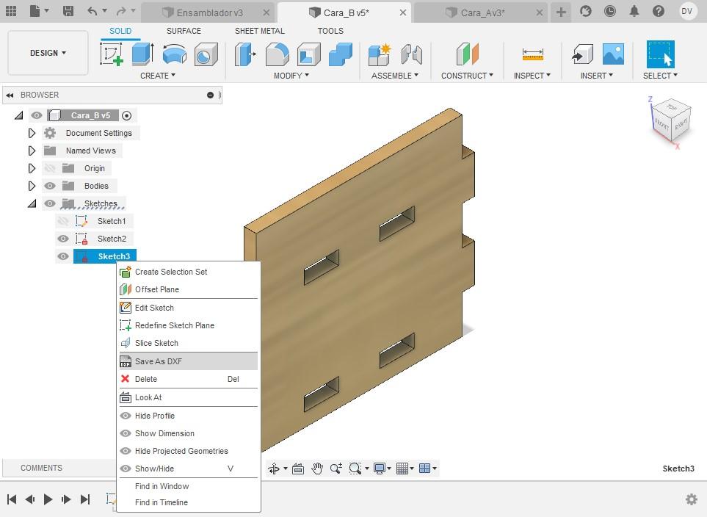Play the timeline
This screenshot has width=707, height=517.
(x=48, y=499)
